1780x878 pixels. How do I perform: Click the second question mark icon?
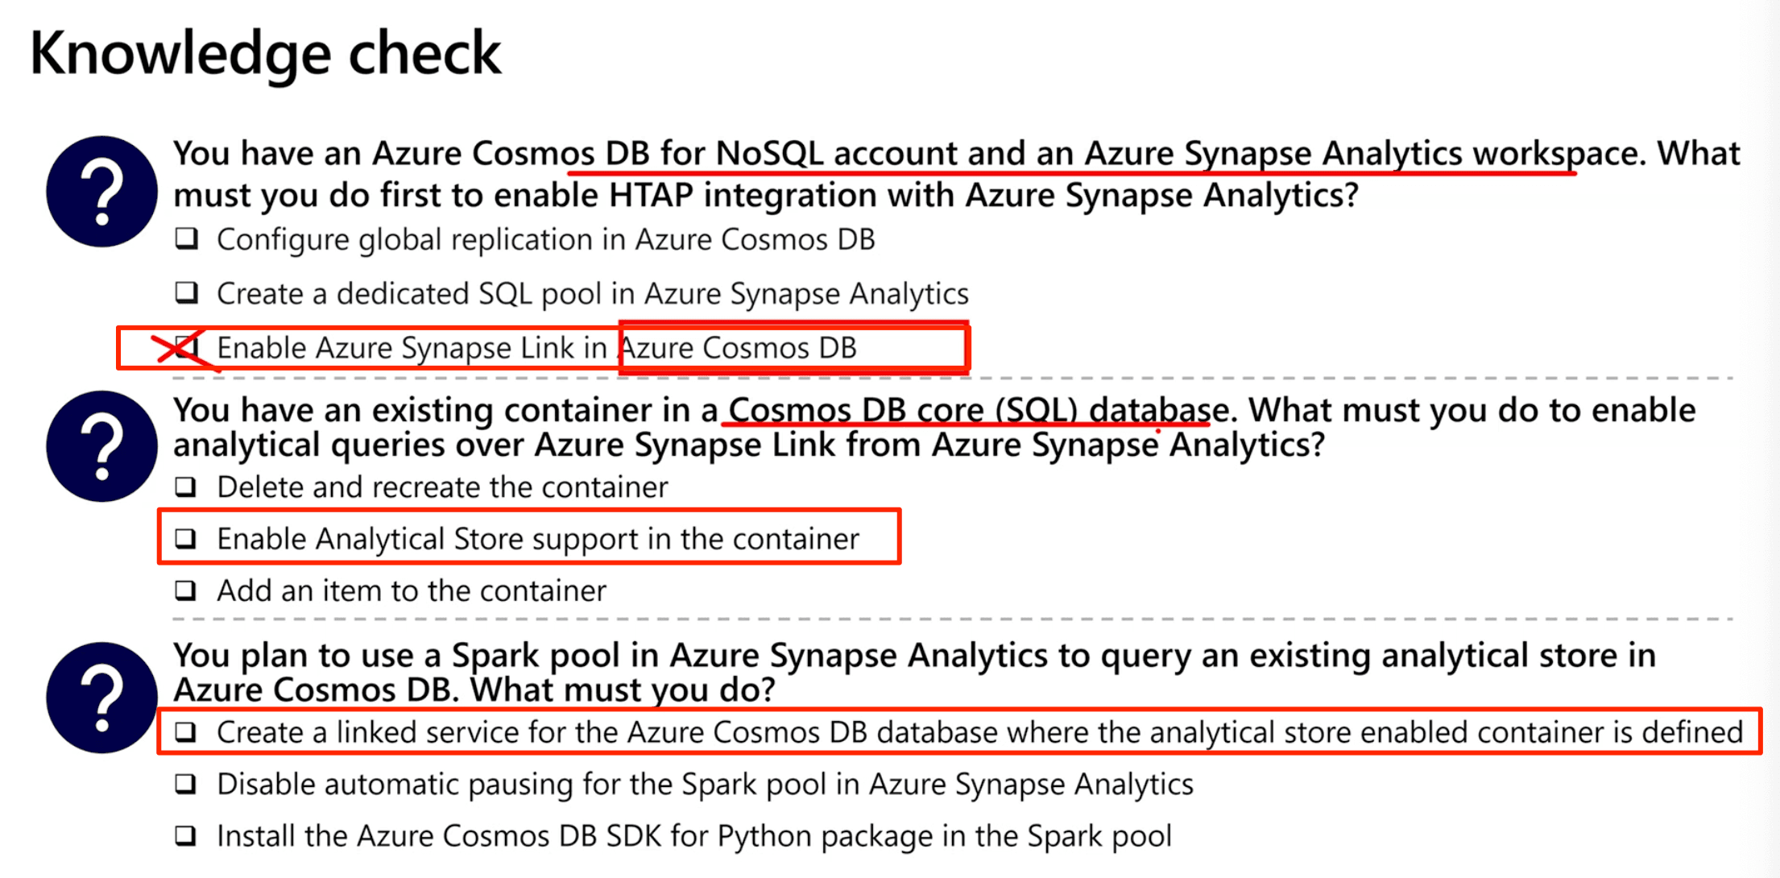[x=101, y=446]
